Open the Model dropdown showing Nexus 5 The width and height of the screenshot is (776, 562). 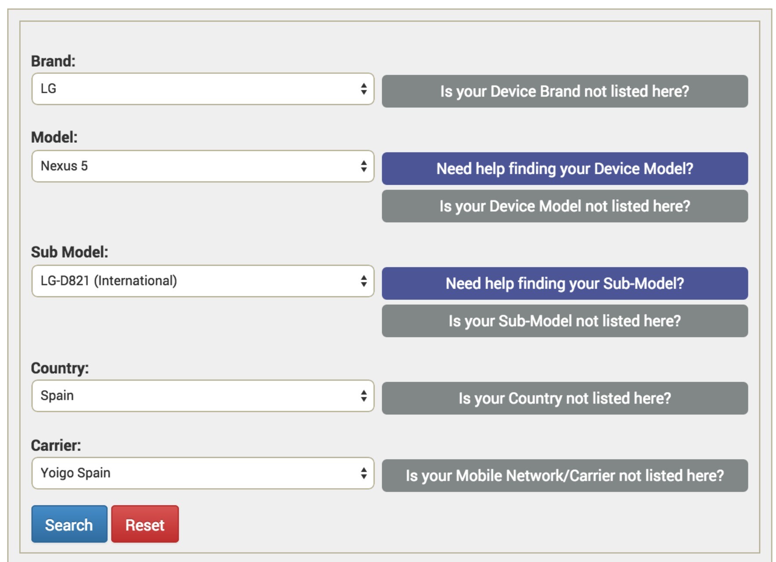coord(202,166)
